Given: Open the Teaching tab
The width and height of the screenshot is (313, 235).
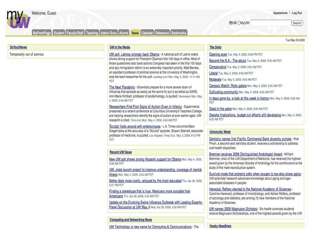Looking at the screenshot, I should click(x=92, y=33).
